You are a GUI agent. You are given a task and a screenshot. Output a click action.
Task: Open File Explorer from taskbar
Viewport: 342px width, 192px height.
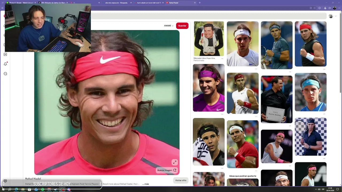(23, 189)
